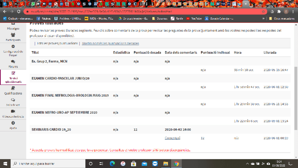Open the Comentari link for Seminaris Cardio

[x=172, y=138]
